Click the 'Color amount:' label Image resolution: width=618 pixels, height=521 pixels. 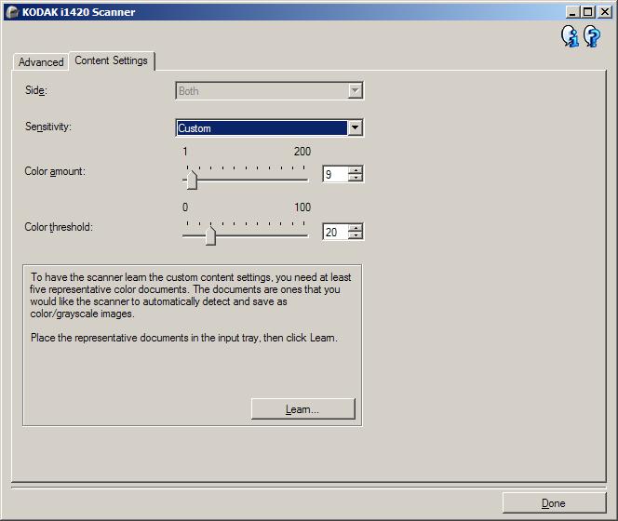click(55, 171)
